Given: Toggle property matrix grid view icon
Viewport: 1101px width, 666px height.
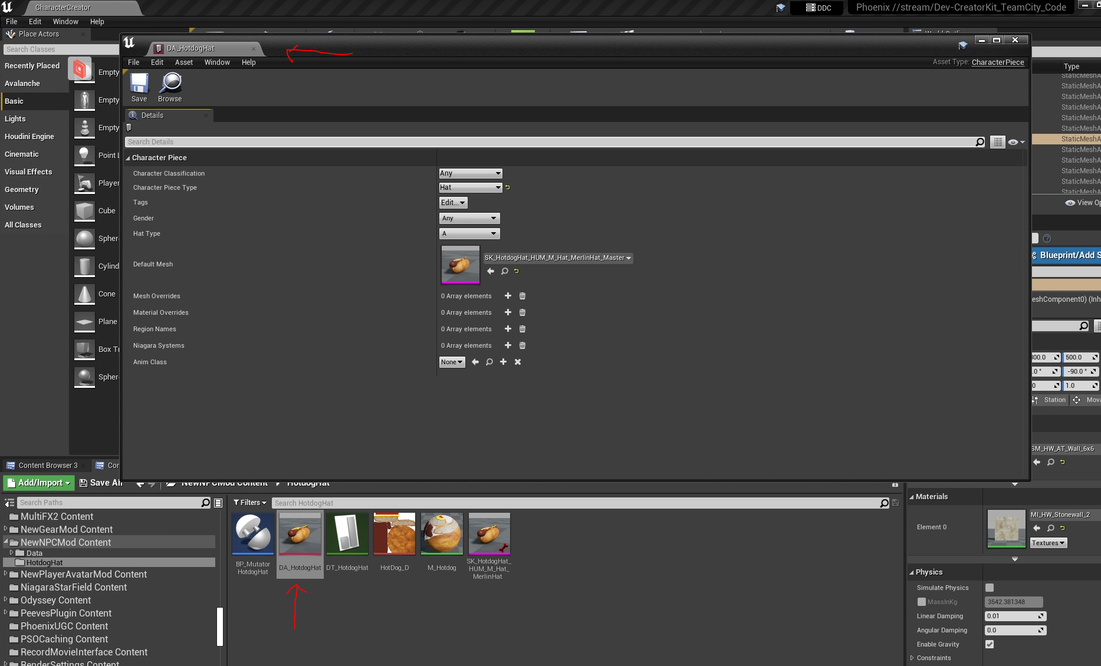Looking at the screenshot, I should [x=997, y=142].
